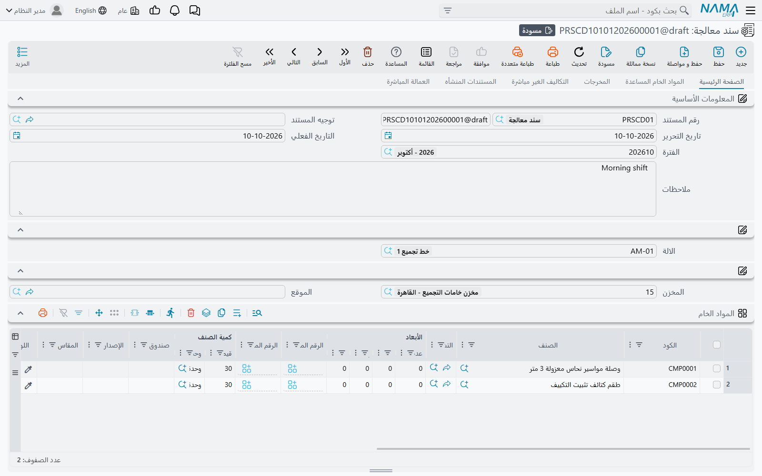
Task: Click the orange printer icon in raw materials toolbar
Action: coord(43,313)
